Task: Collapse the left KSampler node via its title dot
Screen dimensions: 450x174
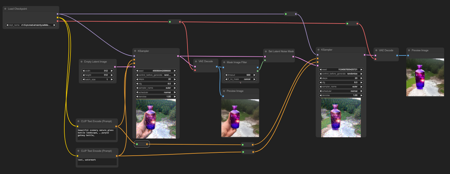Action: tap(135, 51)
